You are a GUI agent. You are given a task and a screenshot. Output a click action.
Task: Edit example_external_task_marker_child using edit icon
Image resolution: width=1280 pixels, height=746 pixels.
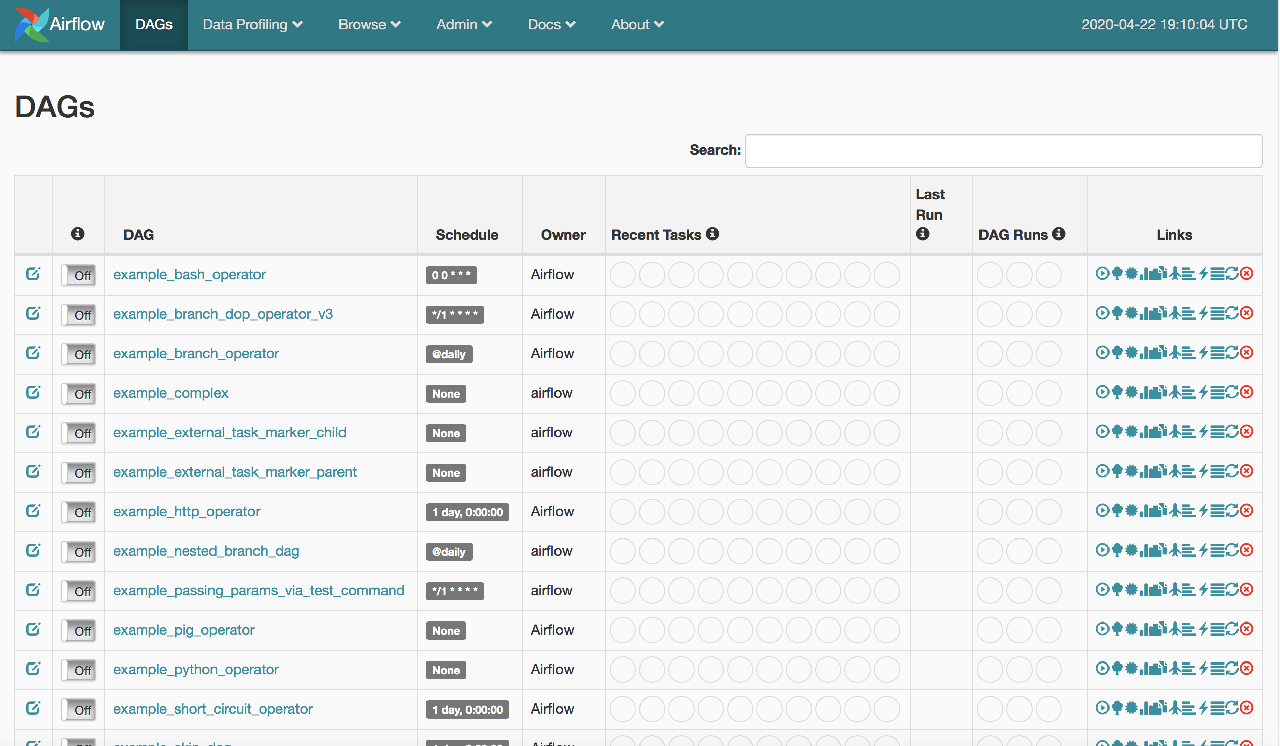(33, 432)
